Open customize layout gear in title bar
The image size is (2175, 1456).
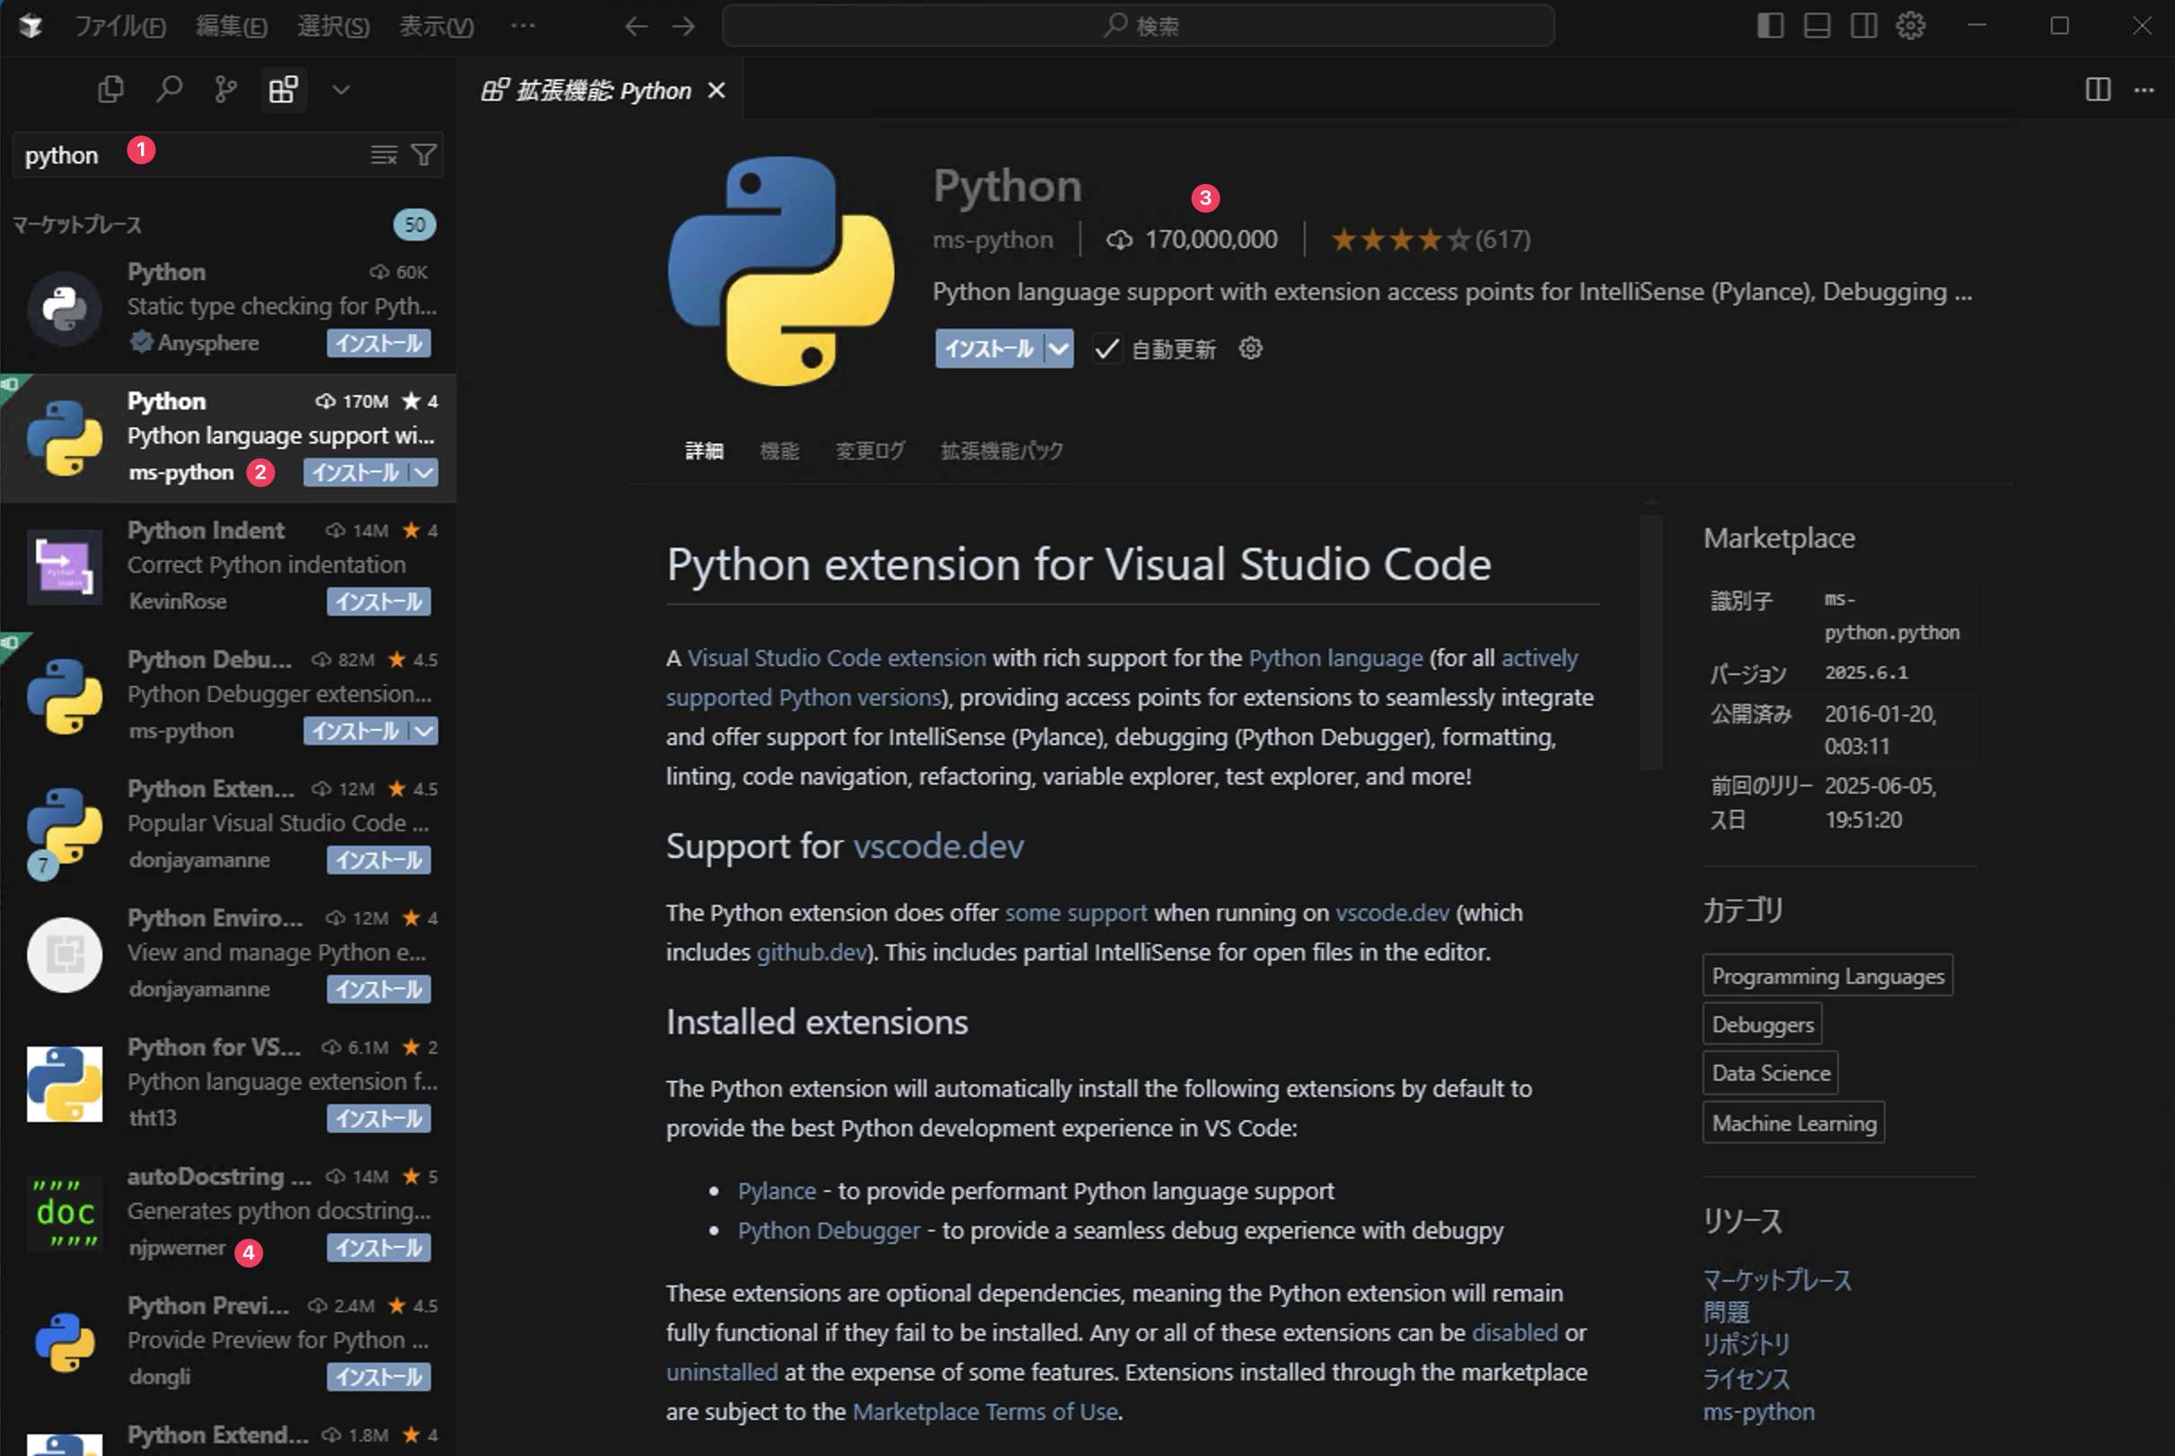(1910, 25)
